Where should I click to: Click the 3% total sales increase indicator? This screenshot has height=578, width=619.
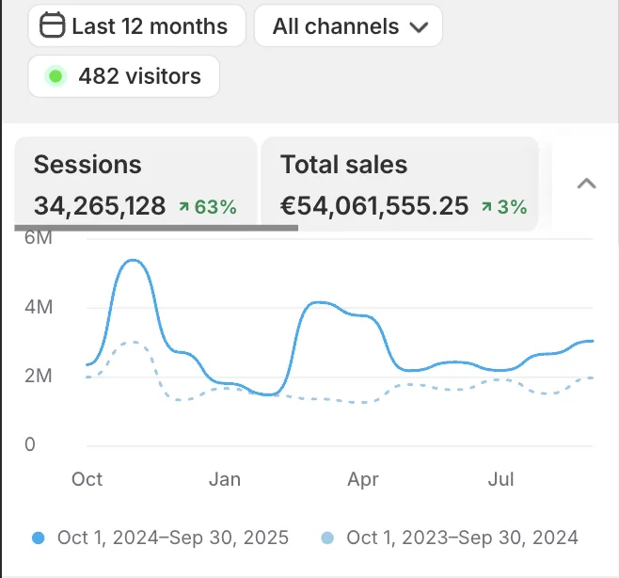tap(504, 206)
